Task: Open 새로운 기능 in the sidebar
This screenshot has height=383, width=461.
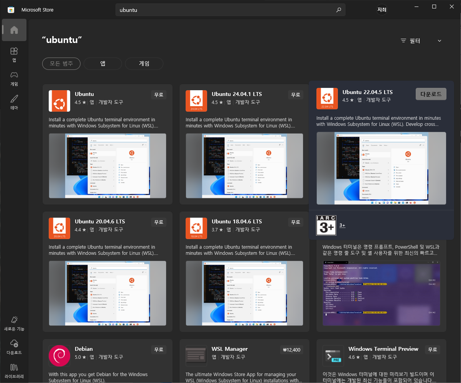Action: coord(14,323)
